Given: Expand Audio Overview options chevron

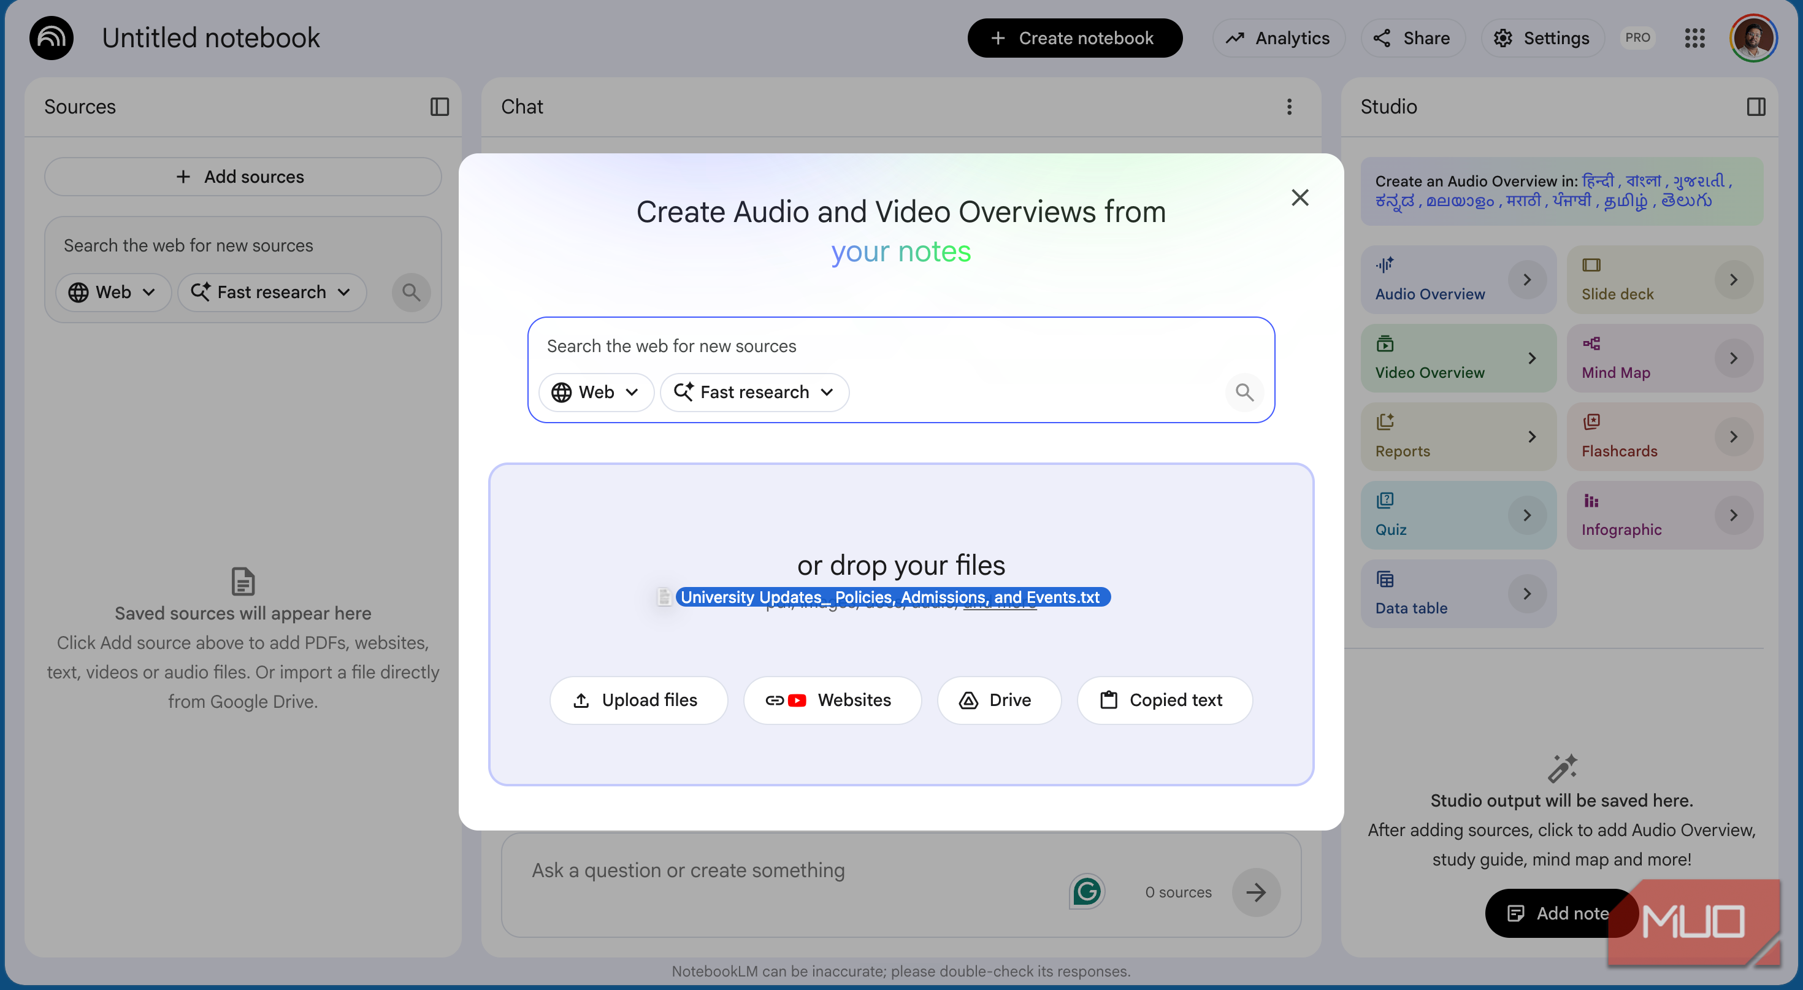Looking at the screenshot, I should [x=1526, y=279].
